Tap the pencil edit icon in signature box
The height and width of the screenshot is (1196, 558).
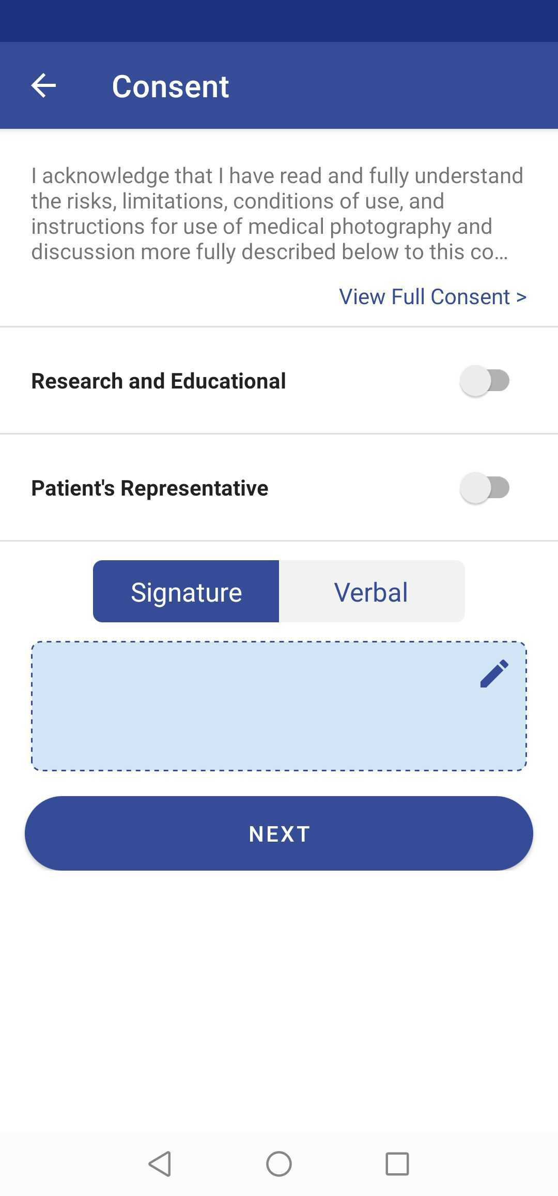coord(494,674)
